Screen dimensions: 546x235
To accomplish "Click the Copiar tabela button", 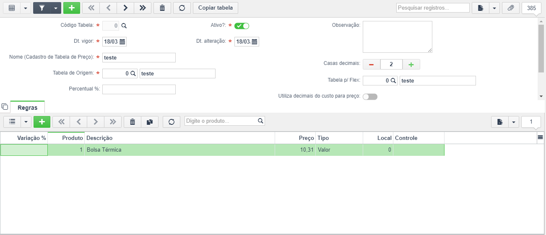I will [216, 8].
